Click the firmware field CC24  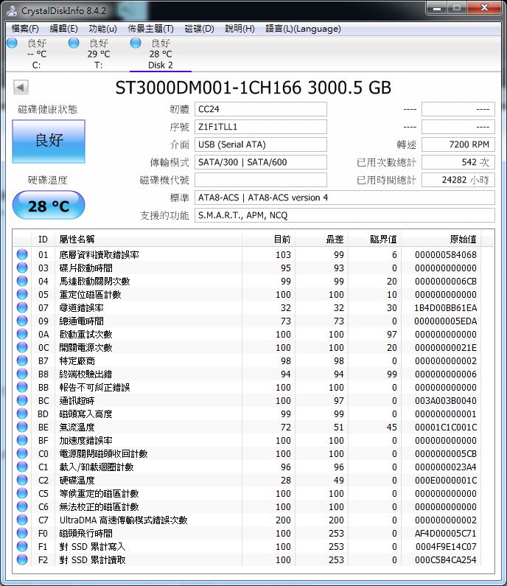(x=260, y=109)
